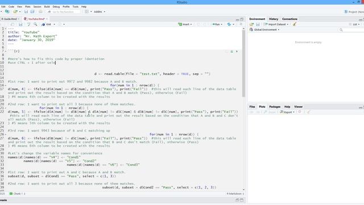Image resolution: width=364 pixels, height=205 pixels.
Task: Open the Build menu
Action: pos(47,7)
